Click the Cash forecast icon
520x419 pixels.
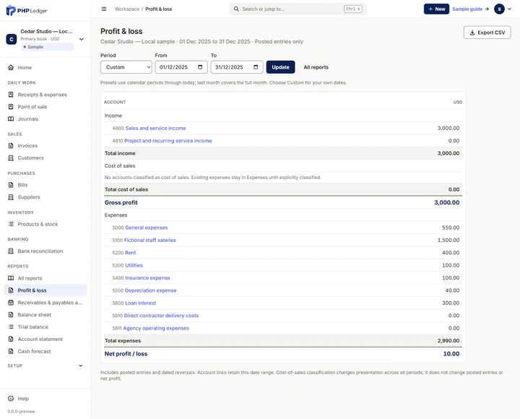pos(11,351)
